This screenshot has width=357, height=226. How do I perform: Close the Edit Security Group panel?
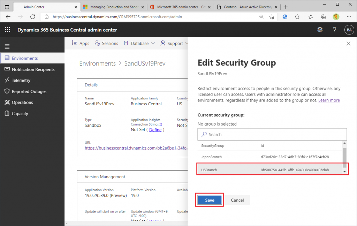(348, 44)
